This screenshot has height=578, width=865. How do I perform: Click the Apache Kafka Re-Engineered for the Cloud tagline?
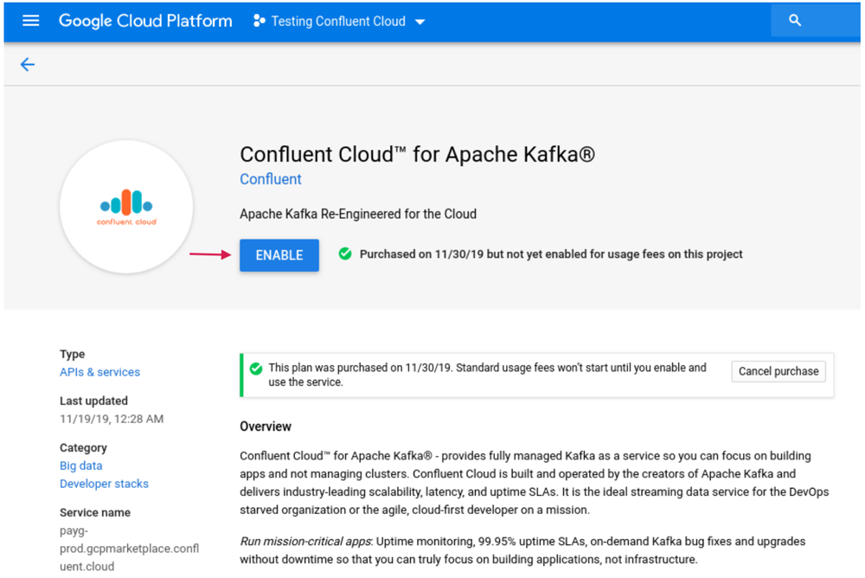358,215
